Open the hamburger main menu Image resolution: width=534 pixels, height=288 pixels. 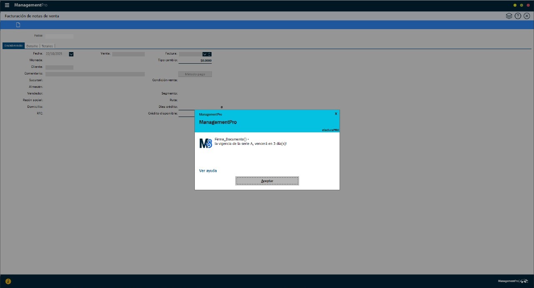tap(7, 5)
